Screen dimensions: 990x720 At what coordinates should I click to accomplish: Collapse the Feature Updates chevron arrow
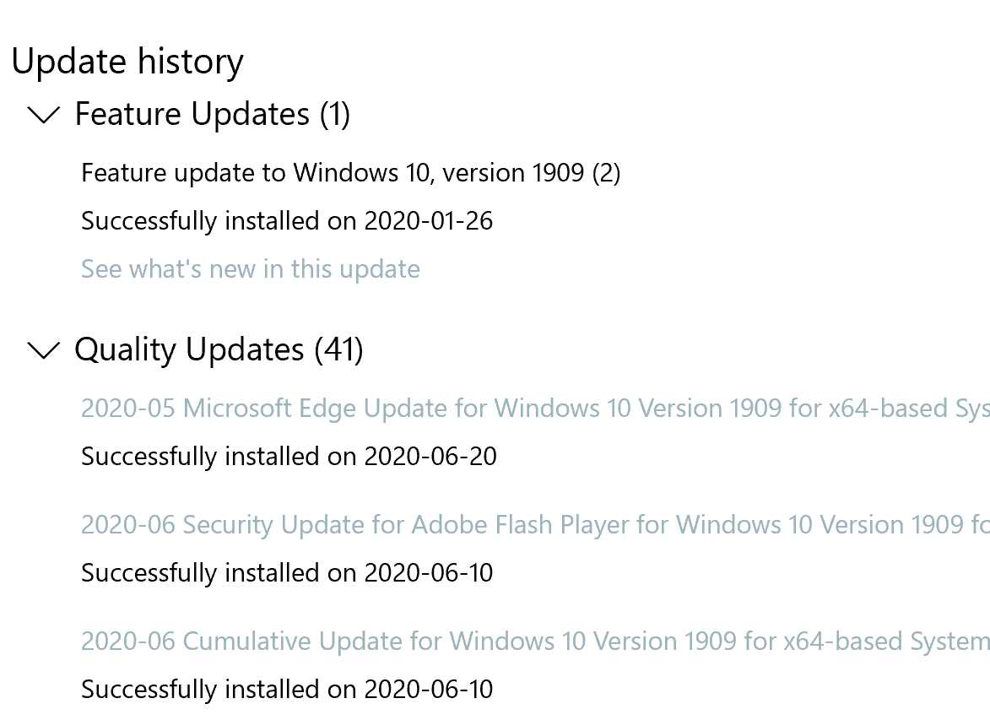click(44, 115)
